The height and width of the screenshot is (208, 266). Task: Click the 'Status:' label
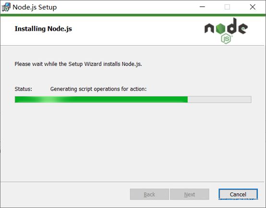(x=23, y=89)
